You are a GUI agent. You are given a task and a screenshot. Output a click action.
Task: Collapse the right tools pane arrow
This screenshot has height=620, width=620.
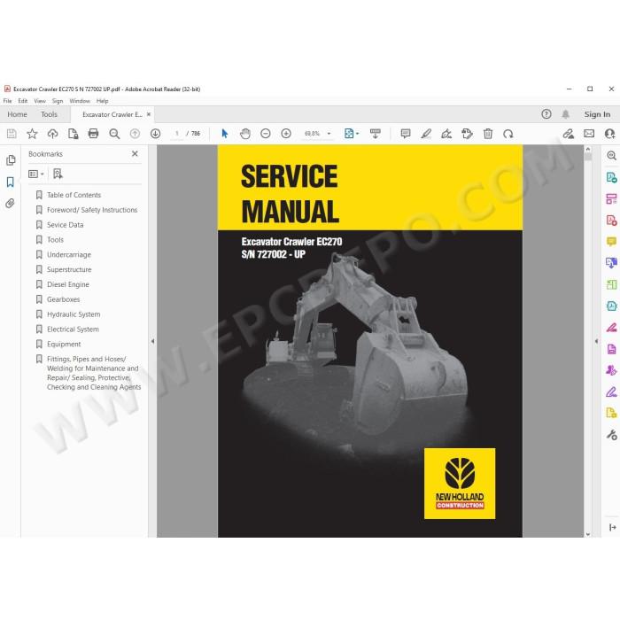click(x=597, y=341)
